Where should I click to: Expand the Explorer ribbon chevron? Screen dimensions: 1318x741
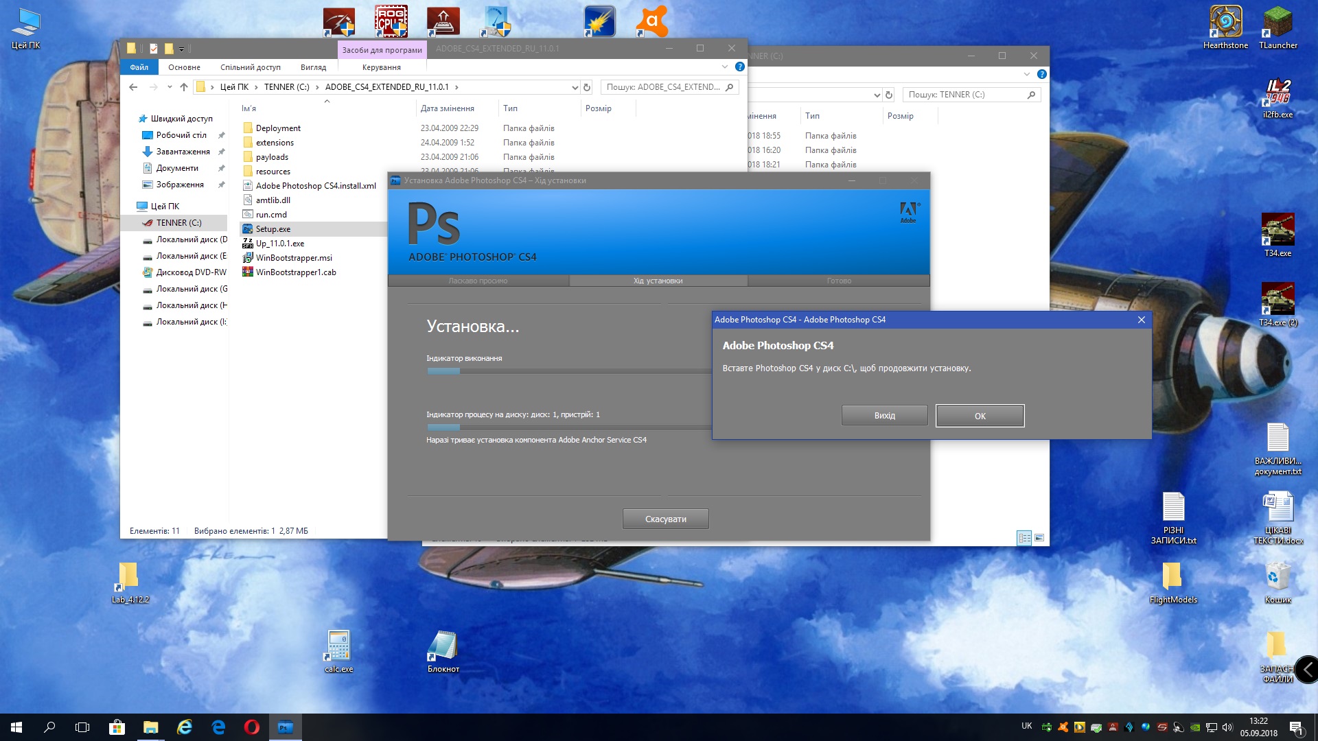point(725,67)
